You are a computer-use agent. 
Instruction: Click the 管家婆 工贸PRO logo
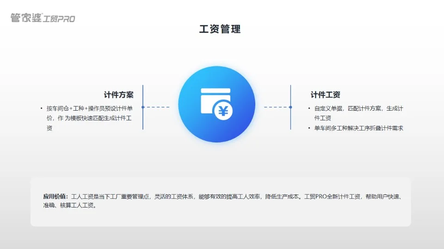pyautogui.click(x=43, y=18)
